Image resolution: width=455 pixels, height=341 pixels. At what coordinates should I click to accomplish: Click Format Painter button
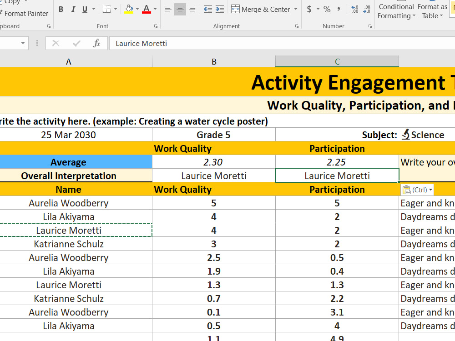coord(24,14)
